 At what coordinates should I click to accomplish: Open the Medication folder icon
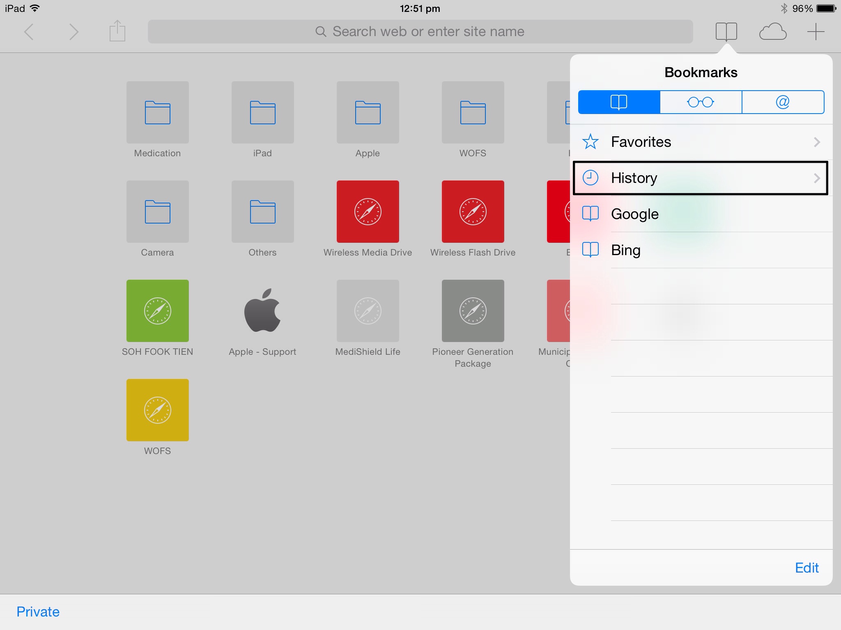pyautogui.click(x=158, y=112)
